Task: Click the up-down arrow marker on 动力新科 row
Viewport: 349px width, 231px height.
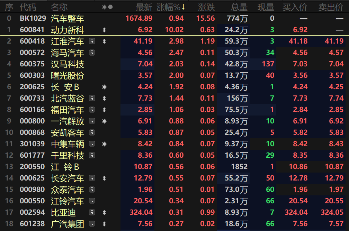Action: tap(104, 30)
